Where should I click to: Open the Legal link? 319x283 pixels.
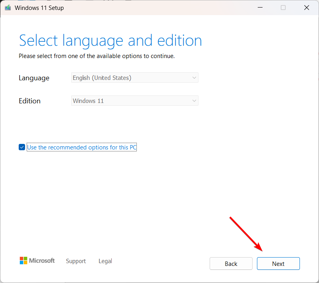tap(105, 261)
